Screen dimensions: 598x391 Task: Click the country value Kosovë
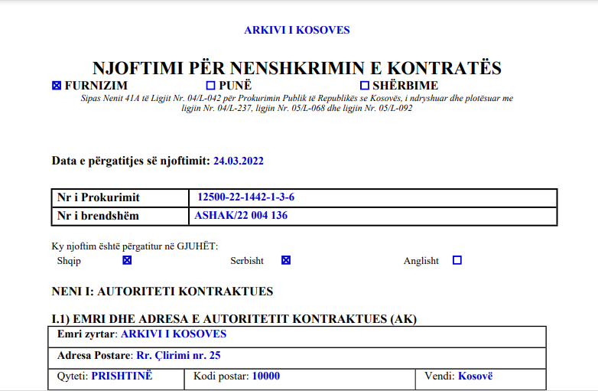coord(475,376)
